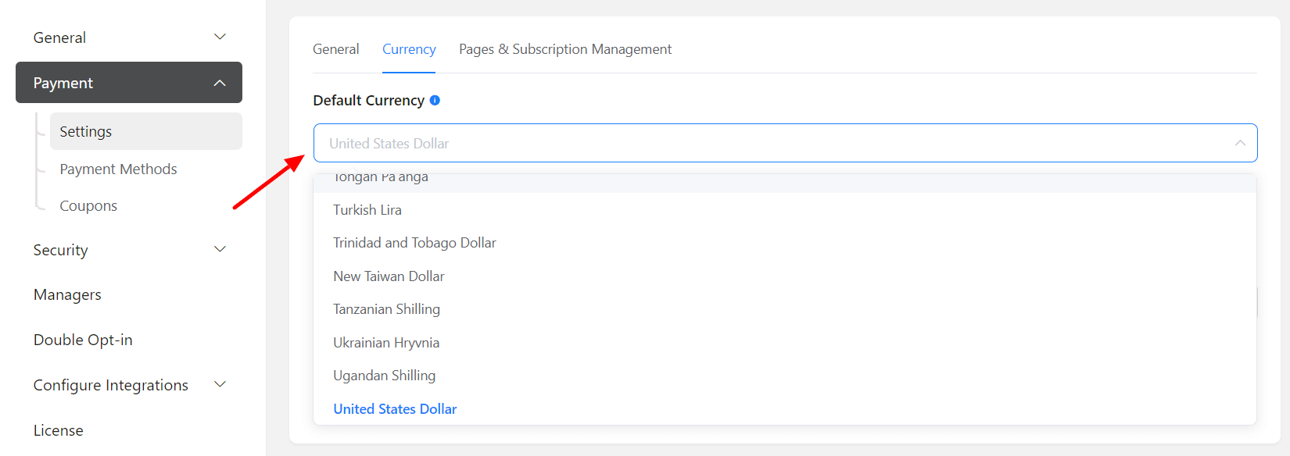Choose Turkish Lira from currency list
The image size is (1290, 456).
click(x=367, y=210)
